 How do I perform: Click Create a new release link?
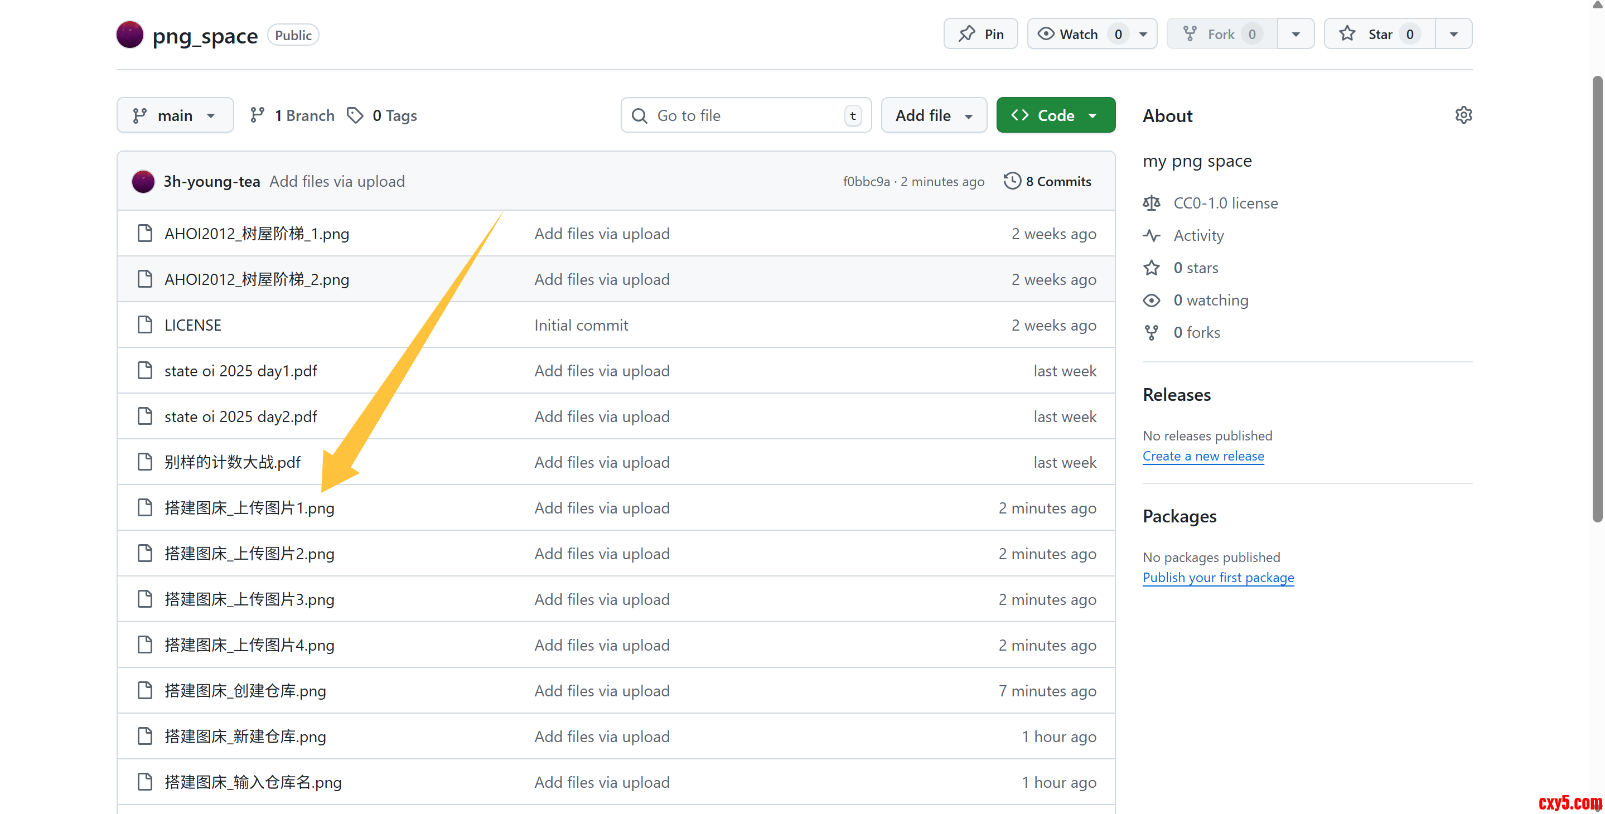click(x=1202, y=456)
